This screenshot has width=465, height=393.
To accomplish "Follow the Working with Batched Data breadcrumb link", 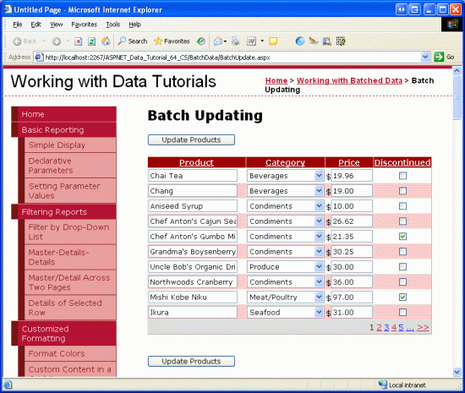I will point(349,80).
